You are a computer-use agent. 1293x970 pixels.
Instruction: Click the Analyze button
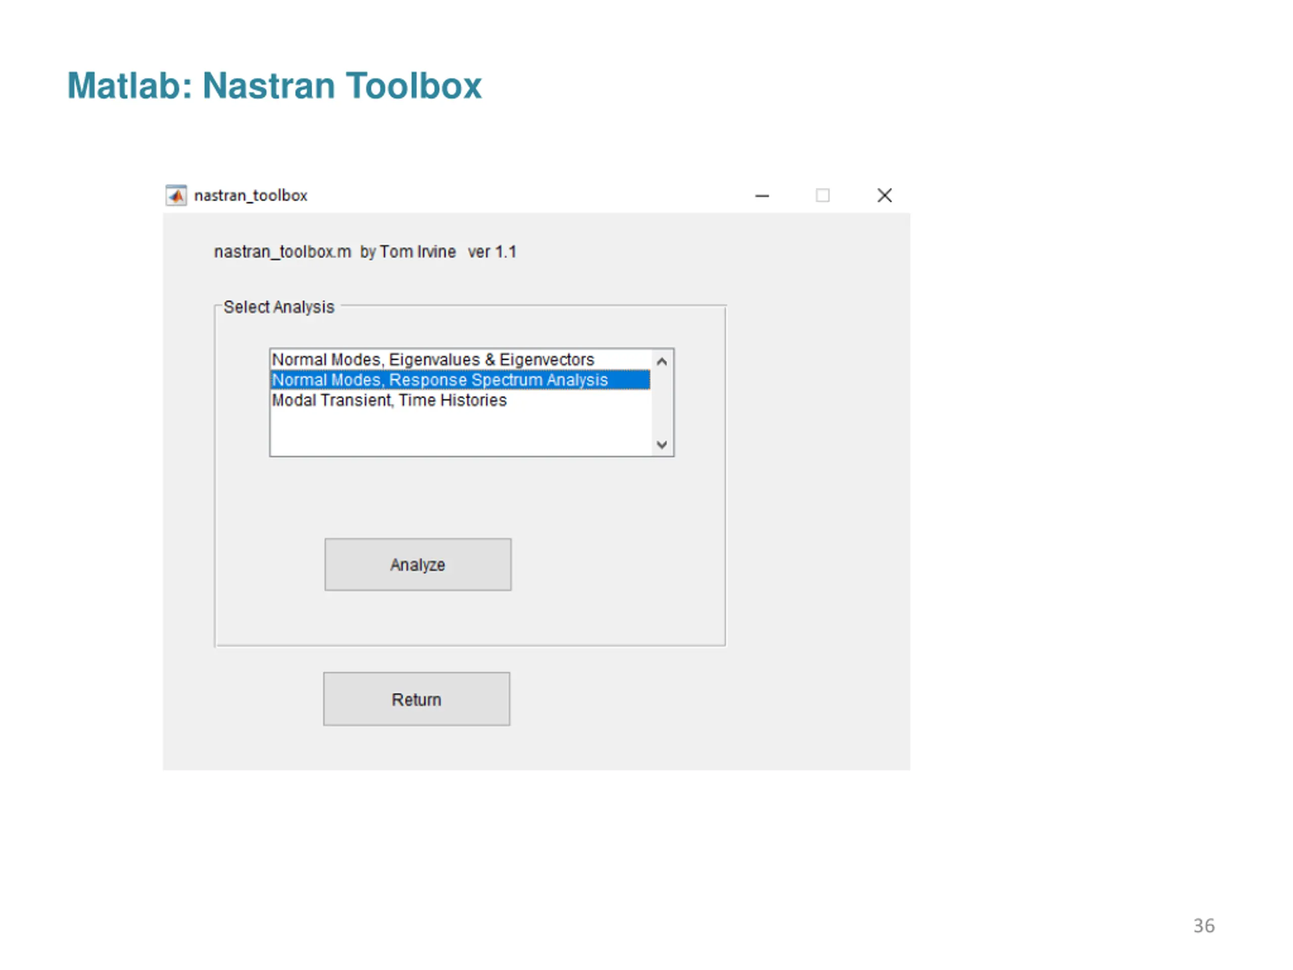418,565
